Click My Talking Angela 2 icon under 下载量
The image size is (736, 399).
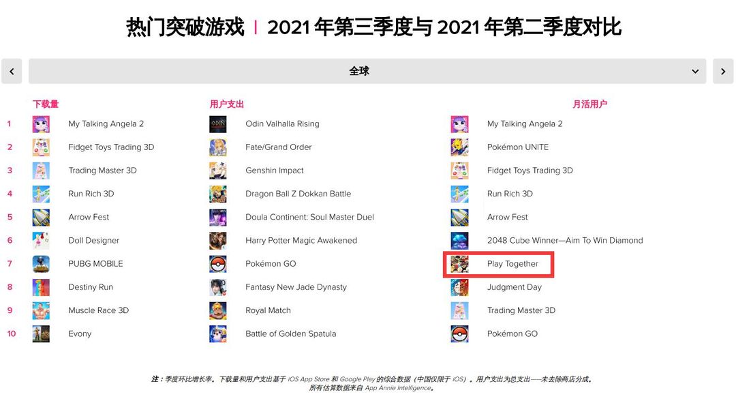[41, 124]
